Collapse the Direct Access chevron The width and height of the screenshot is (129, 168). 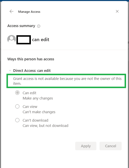10,70
